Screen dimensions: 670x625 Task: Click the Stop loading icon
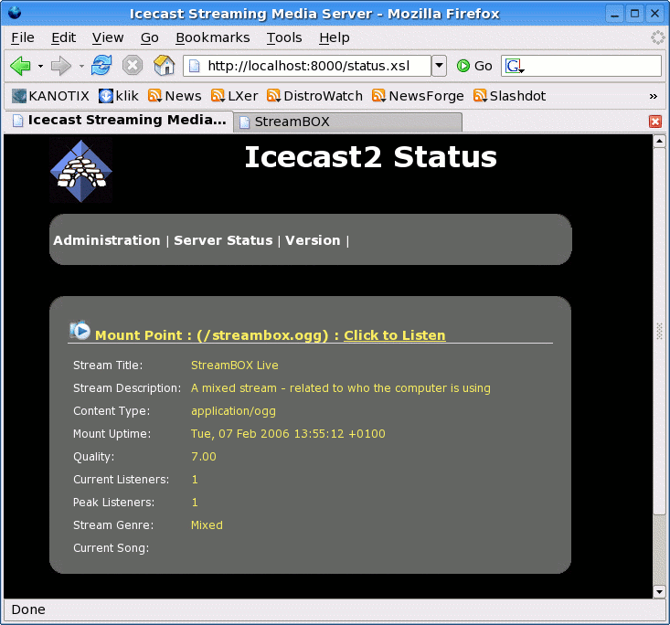[133, 66]
